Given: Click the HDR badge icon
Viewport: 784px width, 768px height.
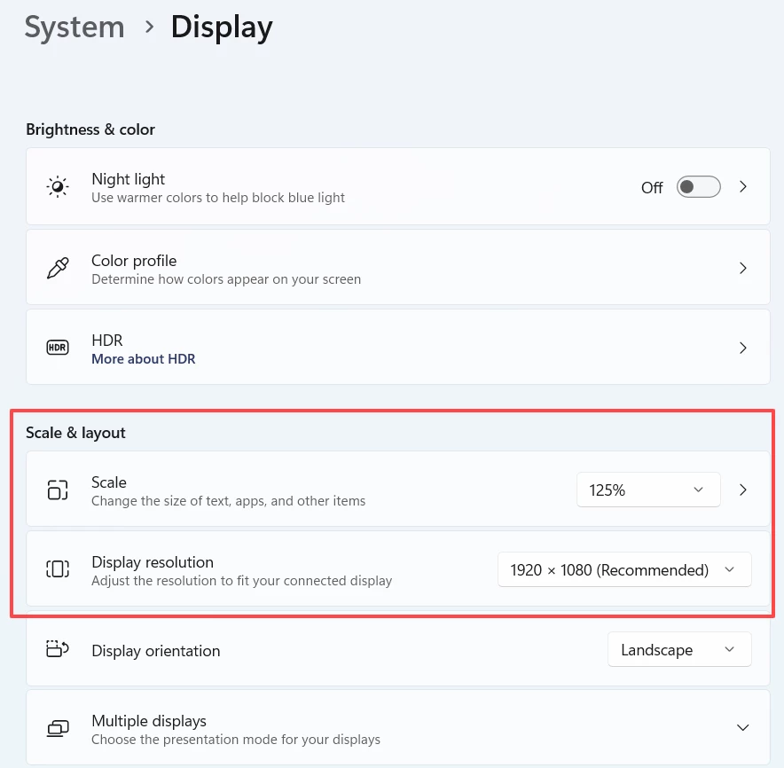Looking at the screenshot, I should click(x=58, y=348).
